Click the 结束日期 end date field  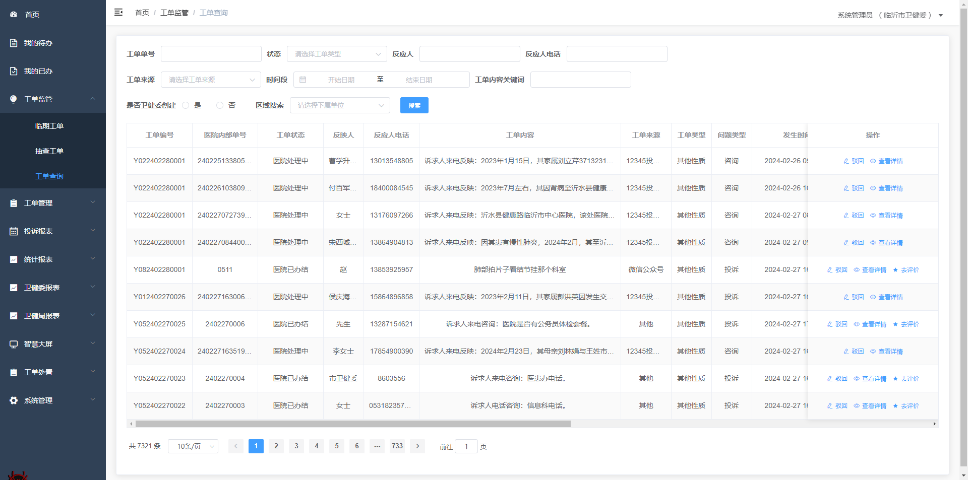point(419,80)
